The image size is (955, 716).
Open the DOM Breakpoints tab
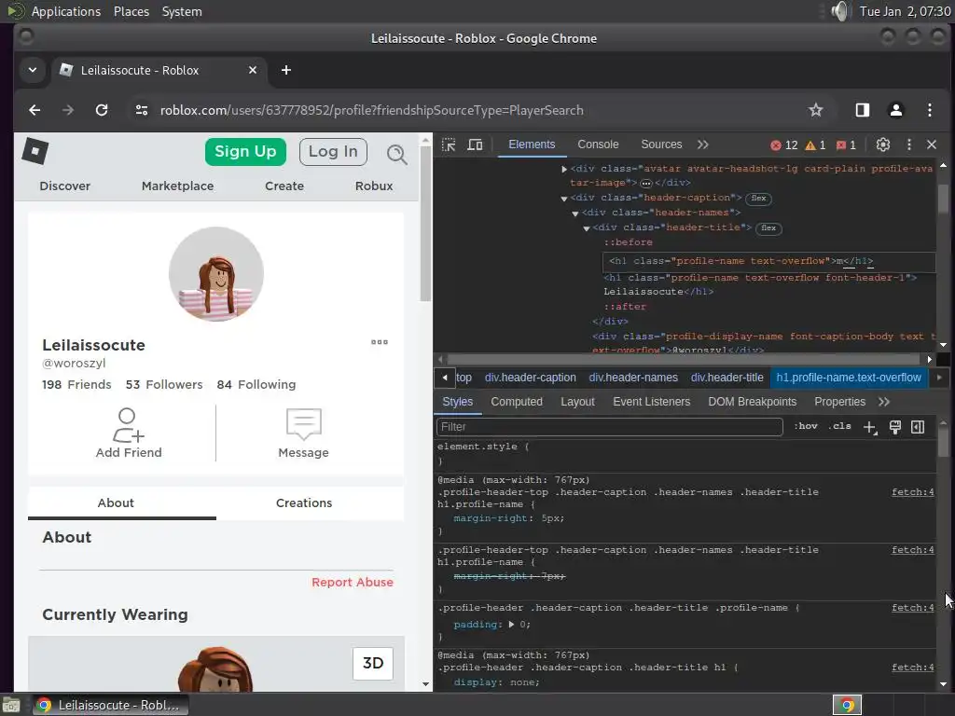(753, 402)
